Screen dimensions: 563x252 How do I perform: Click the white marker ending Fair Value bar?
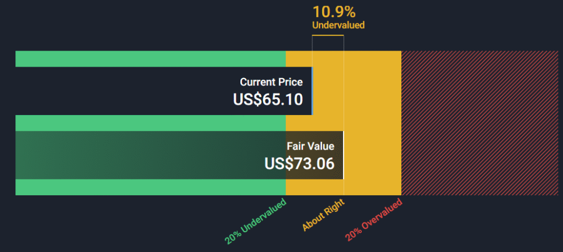344,155
